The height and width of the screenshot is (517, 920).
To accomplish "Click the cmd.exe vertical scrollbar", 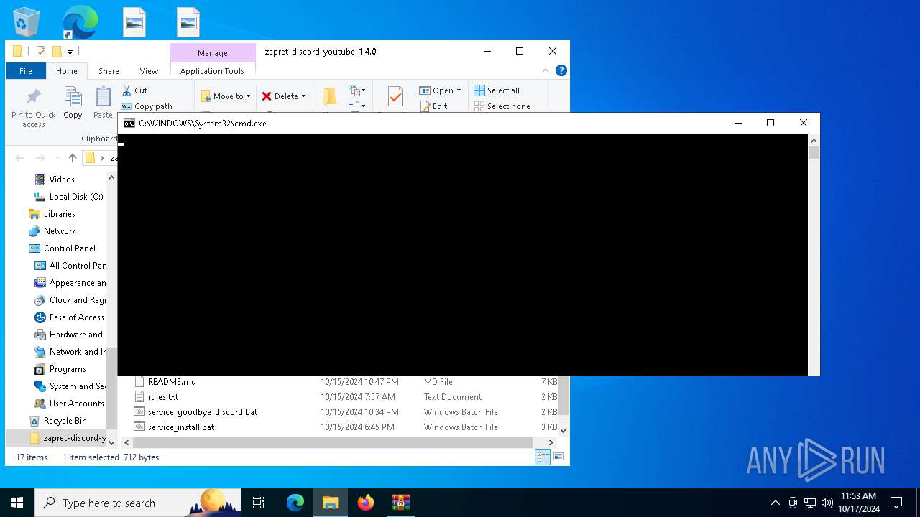I will [814, 255].
